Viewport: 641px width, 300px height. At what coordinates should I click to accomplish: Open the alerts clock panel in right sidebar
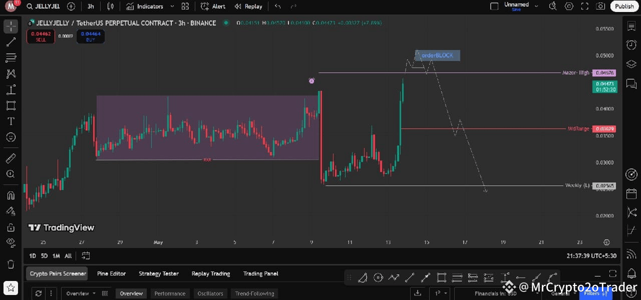click(631, 45)
